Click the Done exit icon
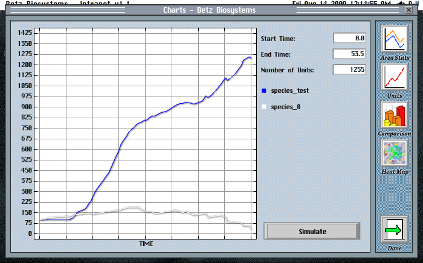This screenshot has height=263, width=423. (395, 230)
